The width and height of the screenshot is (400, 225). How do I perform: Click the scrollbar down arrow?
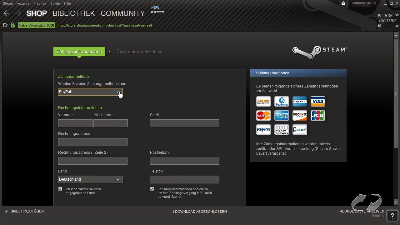396,202
